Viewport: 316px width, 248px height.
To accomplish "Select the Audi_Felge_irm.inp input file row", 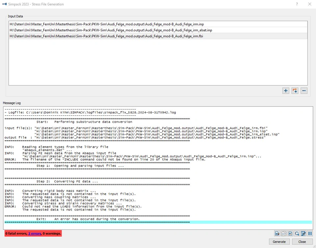I will [158, 24].
